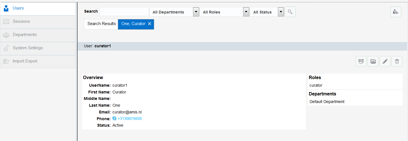
Task: Go to Departments in the sidebar
Action: pyautogui.click(x=25, y=35)
